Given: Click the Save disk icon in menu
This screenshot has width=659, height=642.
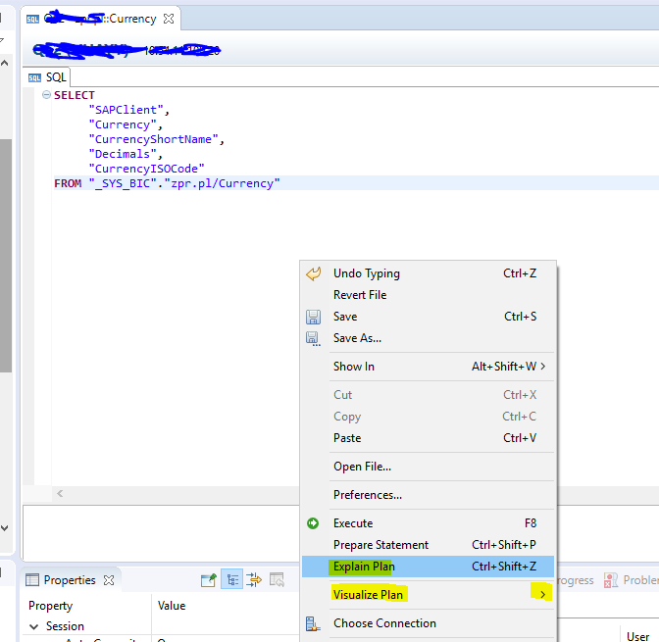Looking at the screenshot, I should (x=314, y=317).
